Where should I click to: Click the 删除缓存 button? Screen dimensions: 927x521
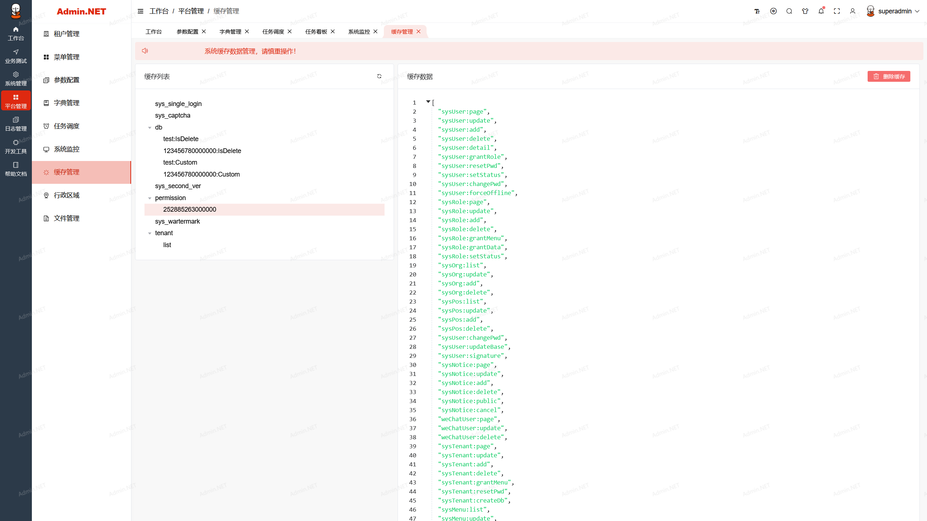pos(889,76)
